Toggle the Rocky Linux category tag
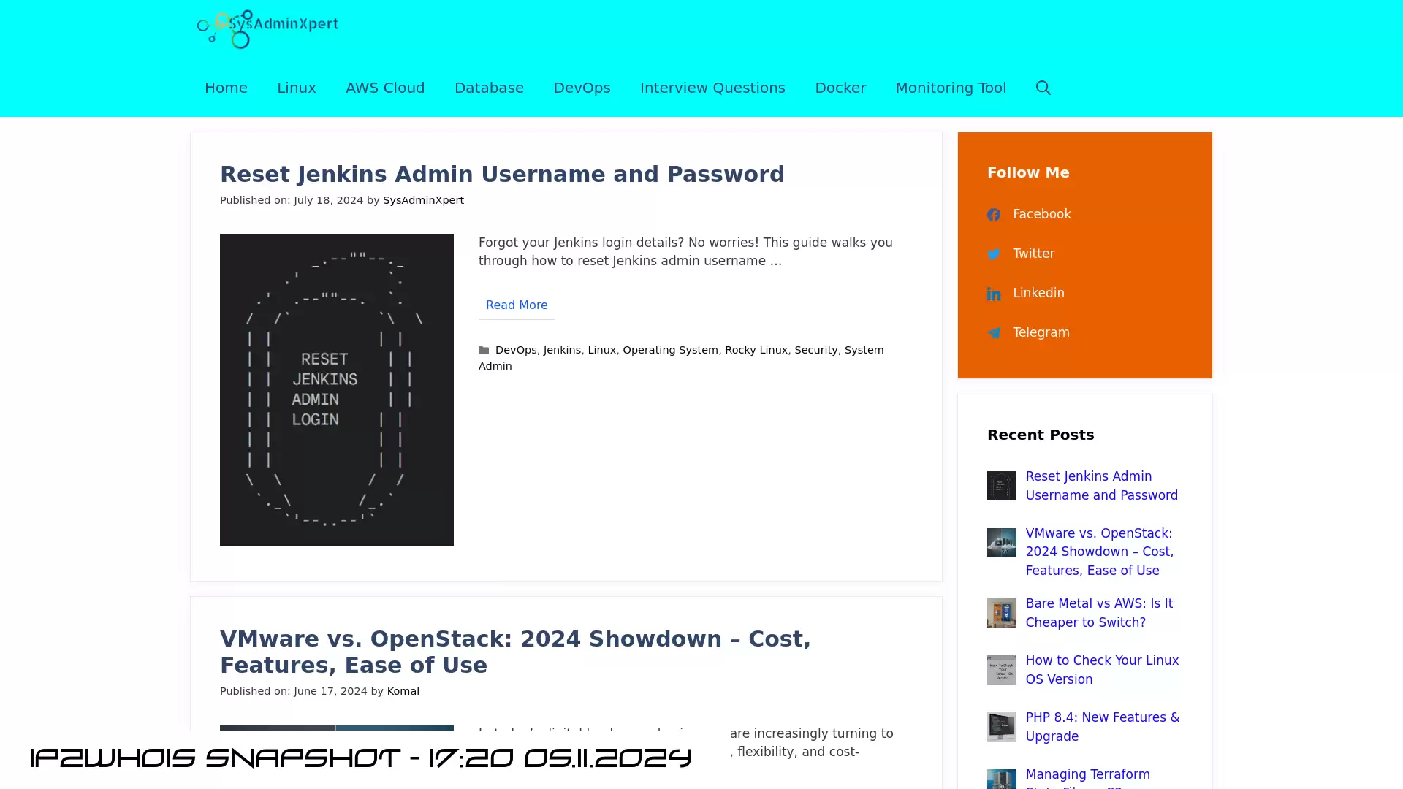1403x789 pixels. click(756, 350)
